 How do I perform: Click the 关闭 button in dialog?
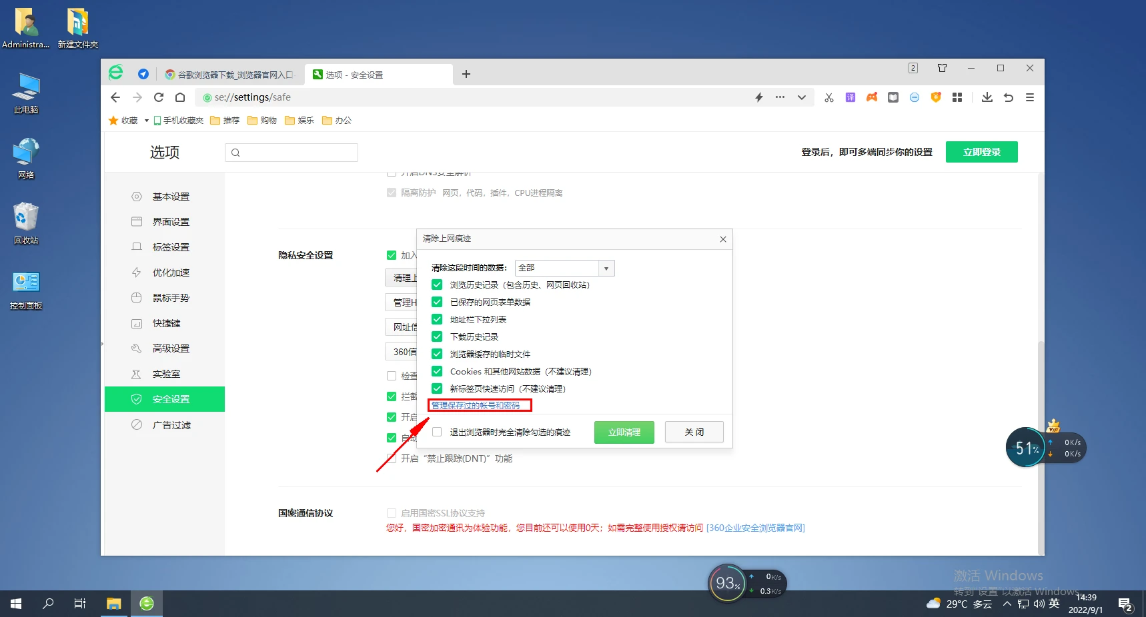(x=694, y=432)
